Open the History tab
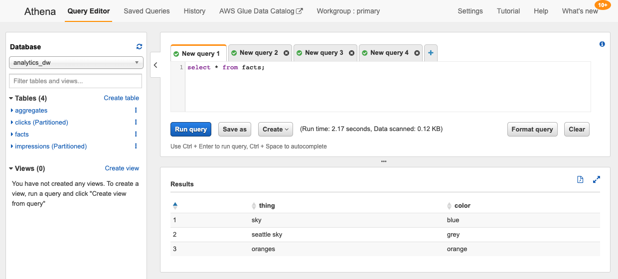 coord(194,11)
